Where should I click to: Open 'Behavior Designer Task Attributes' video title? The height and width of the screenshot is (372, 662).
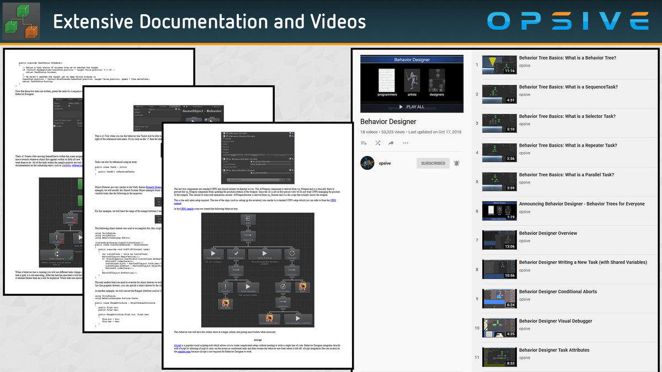[554, 350]
